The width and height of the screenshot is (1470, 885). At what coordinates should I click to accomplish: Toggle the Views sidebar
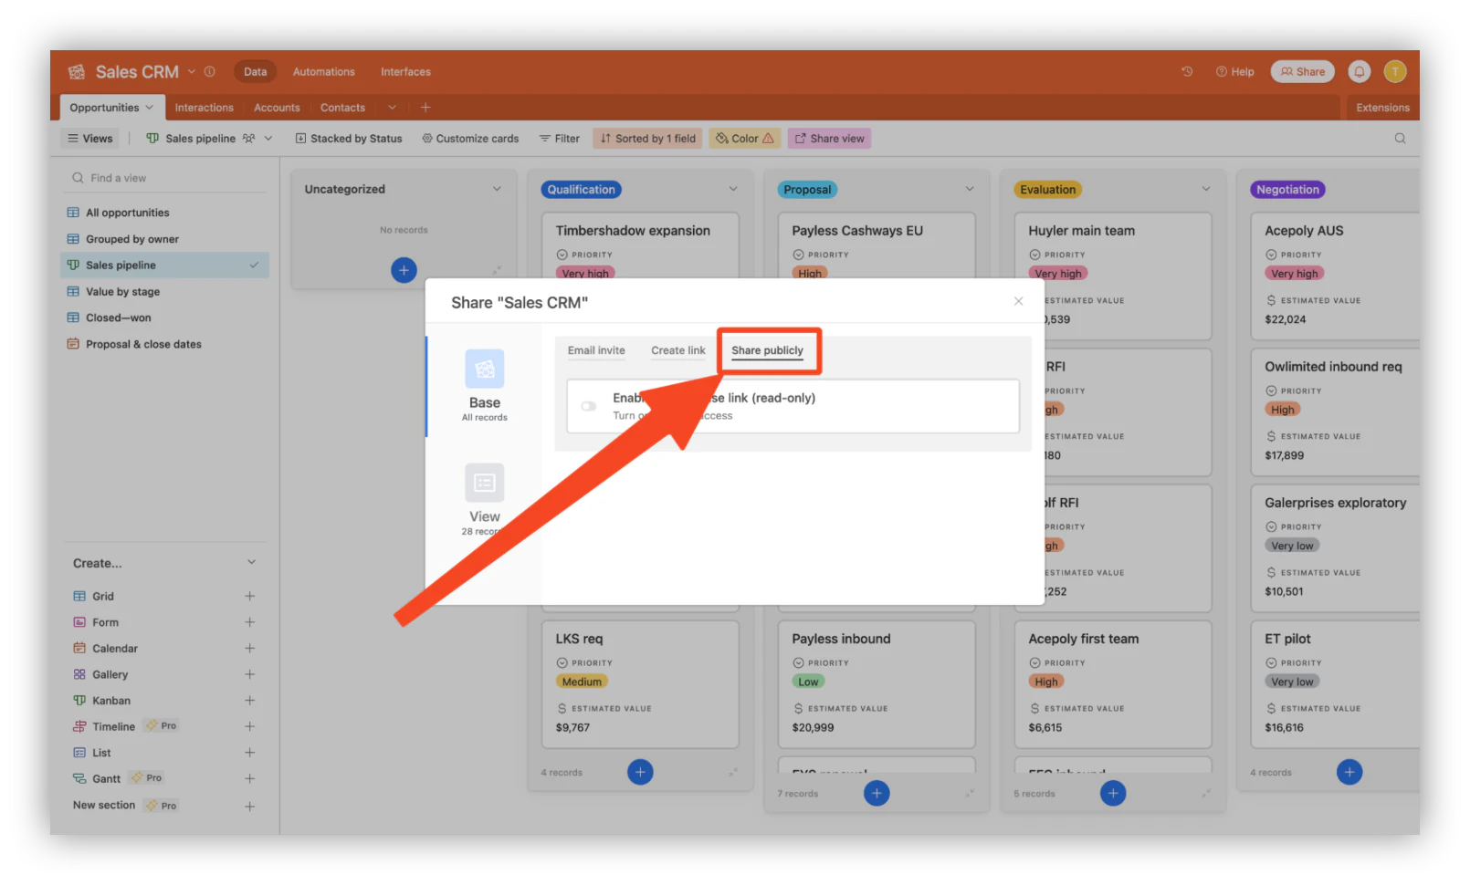pyautogui.click(x=90, y=139)
